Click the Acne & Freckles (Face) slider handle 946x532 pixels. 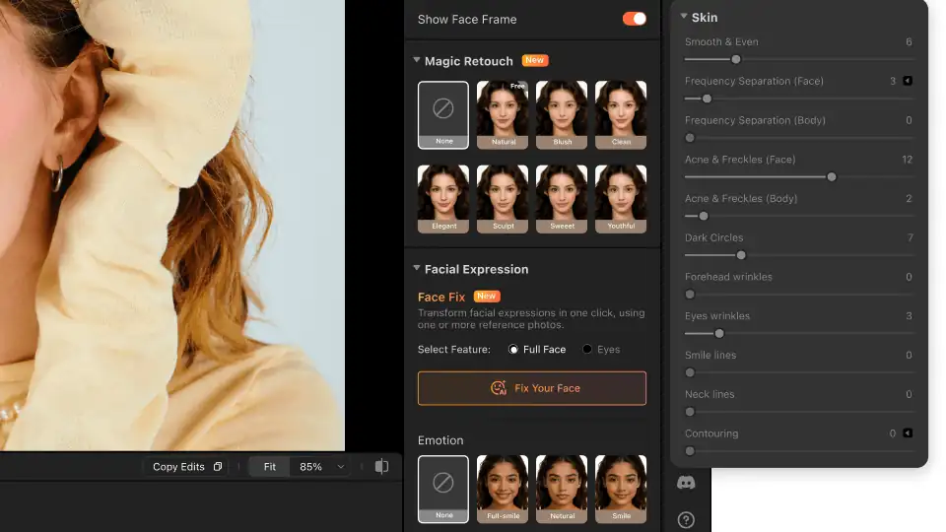coord(832,176)
